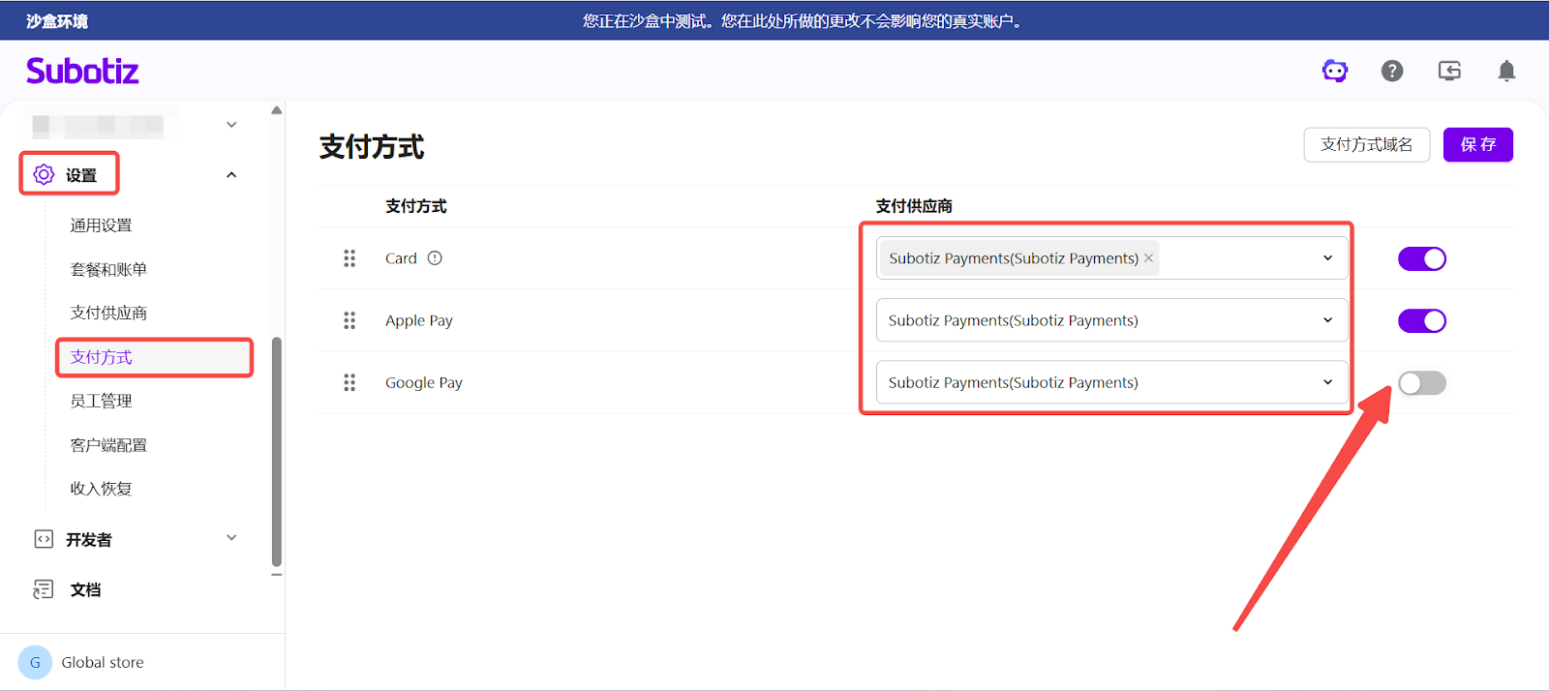Click the 保存 button

(x=1477, y=145)
